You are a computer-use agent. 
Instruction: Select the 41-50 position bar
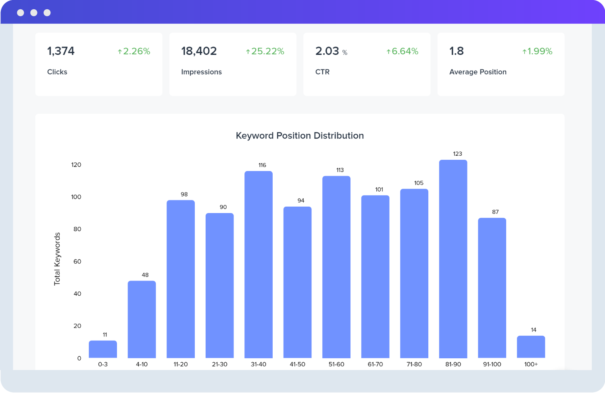coord(298,282)
